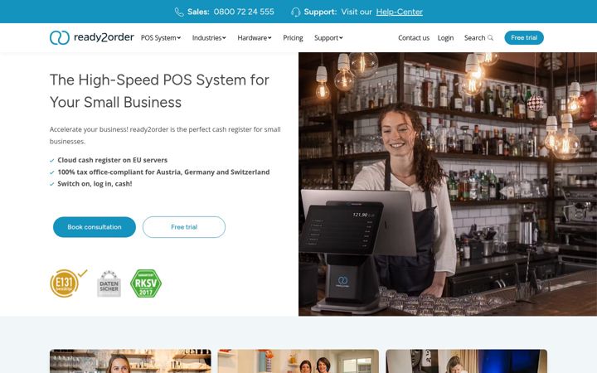The height and width of the screenshot is (373, 597).
Task: Click the "Support:" label in top bar
Action: point(320,12)
